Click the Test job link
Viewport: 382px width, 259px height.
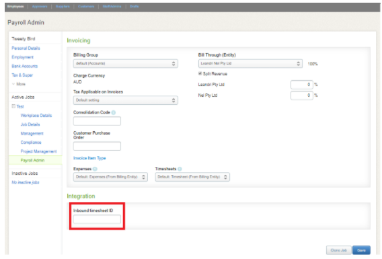pyautogui.click(x=20, y=106)
